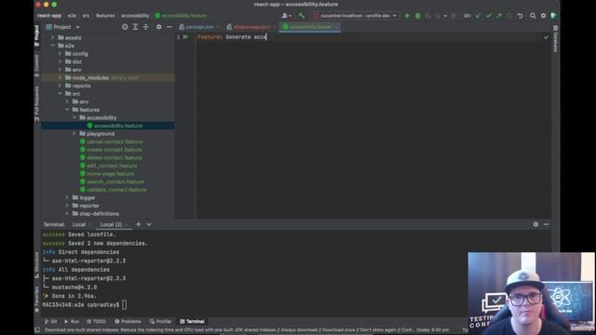Click the Select Opened File target icon
This screenshot has width=596, height=335.
click(x=125, y=27)
